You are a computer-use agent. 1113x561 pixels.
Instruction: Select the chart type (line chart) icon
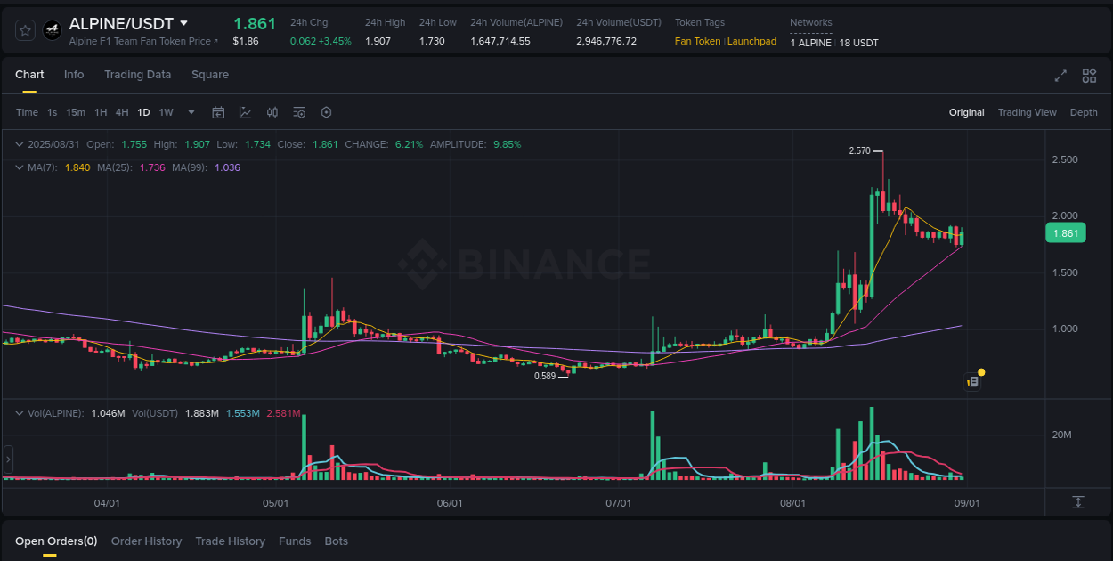click(x=244, y=112)
